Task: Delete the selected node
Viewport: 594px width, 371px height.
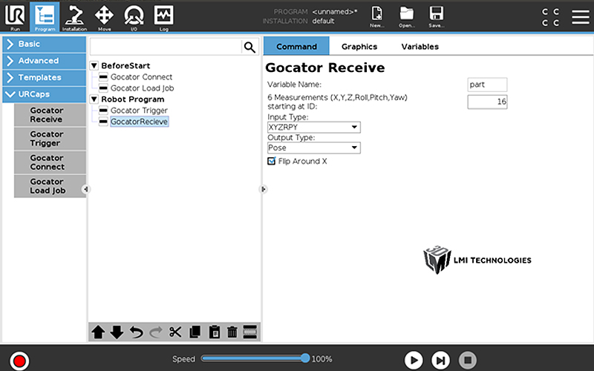Action: pos(232,332)
